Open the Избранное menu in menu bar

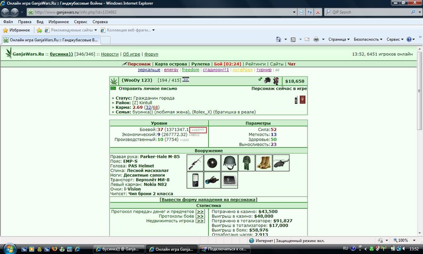coord(59,22)
